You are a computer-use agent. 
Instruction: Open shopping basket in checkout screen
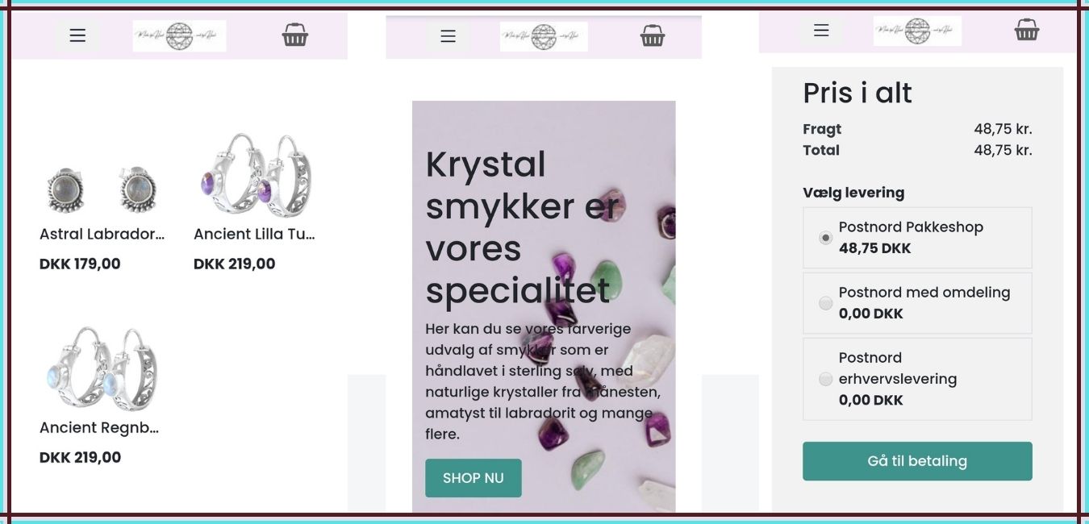1027,30
